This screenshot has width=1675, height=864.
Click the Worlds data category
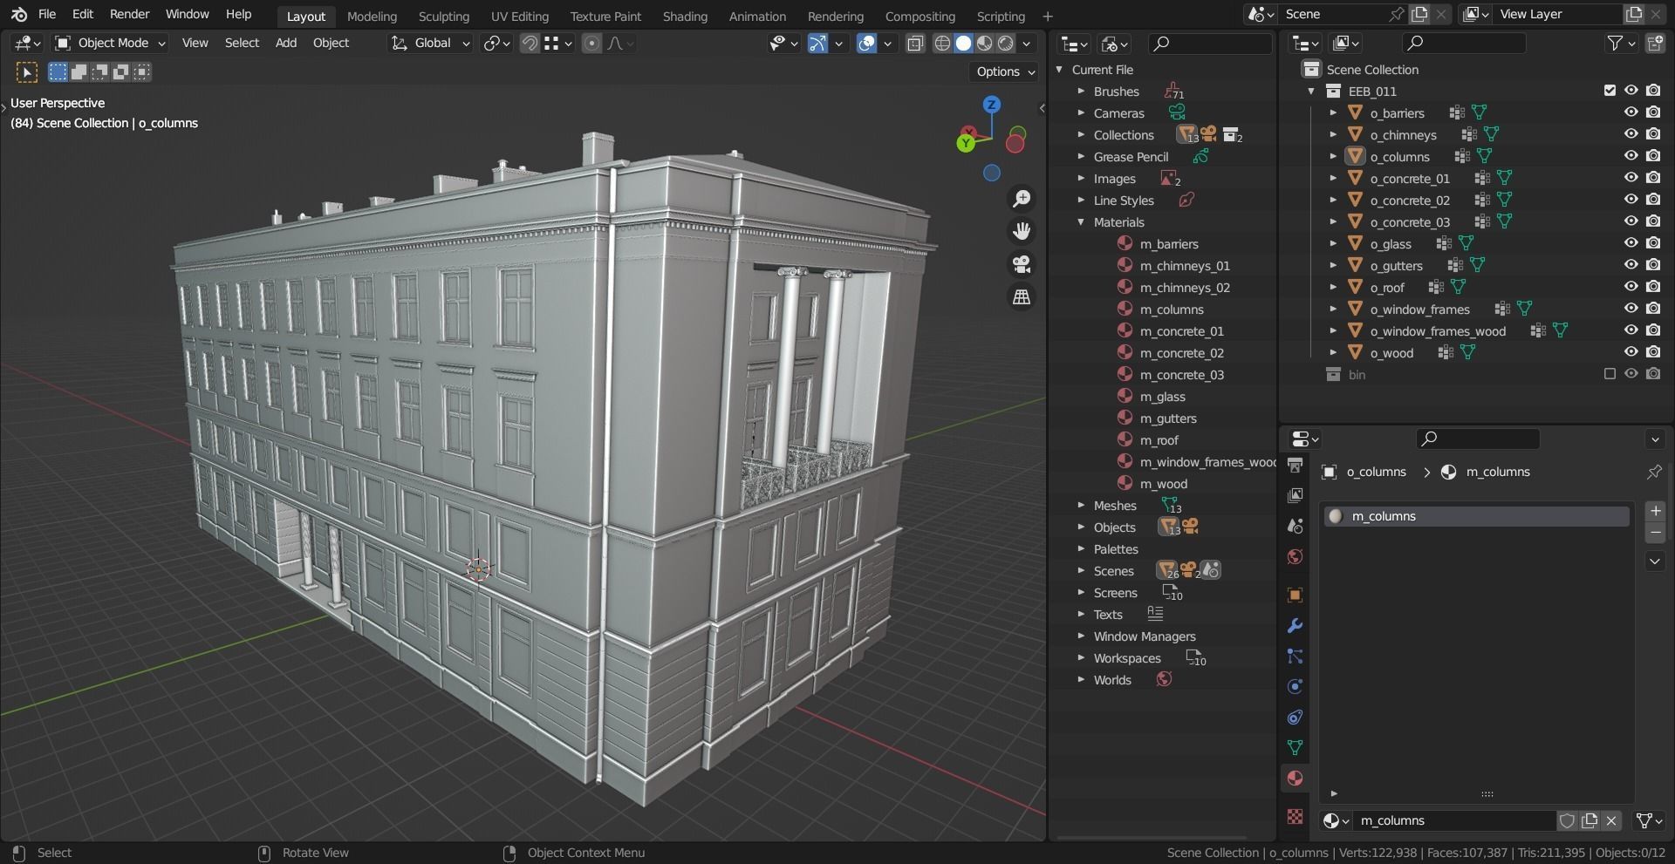[1112, 679]
